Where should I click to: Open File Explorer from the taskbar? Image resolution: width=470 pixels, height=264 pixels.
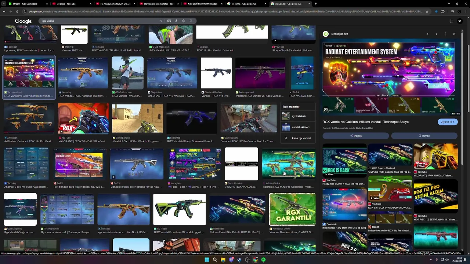[x=223, y=260]
